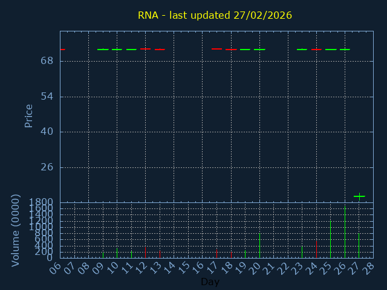387x290 pixels.
Task: Click the tallest green volume bar on day 26
Action: coord(345,233)
